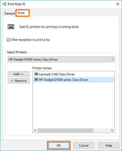Click the horizontal scrollbar thumb in printer list
The width and height of the screenshot is (122, 151).
coord(65,130)
